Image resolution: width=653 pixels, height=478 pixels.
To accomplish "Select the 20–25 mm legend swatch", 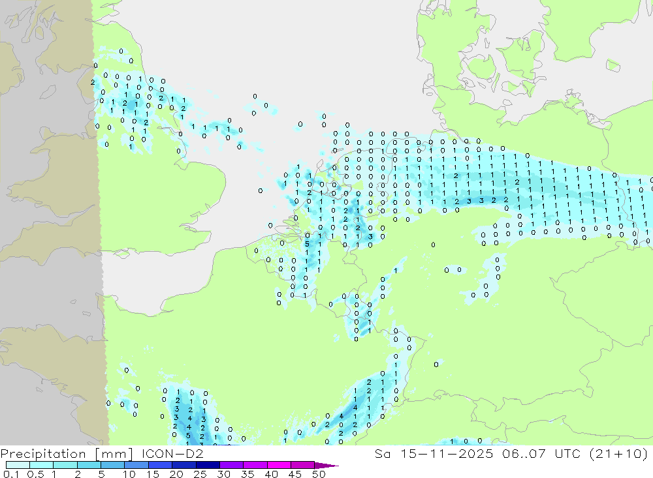I will click(184, 465).
